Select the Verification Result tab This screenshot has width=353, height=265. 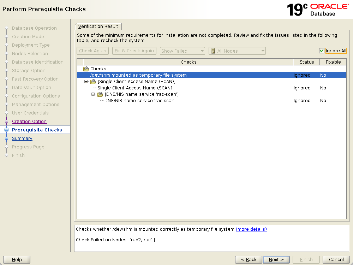[98, 26]
